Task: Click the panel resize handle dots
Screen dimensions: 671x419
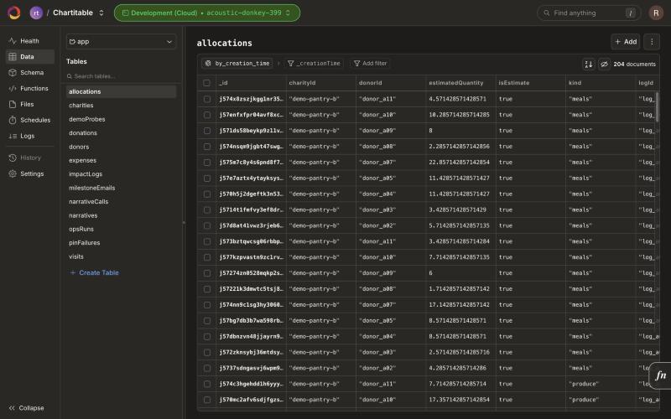Action: [x=184, y=223]
